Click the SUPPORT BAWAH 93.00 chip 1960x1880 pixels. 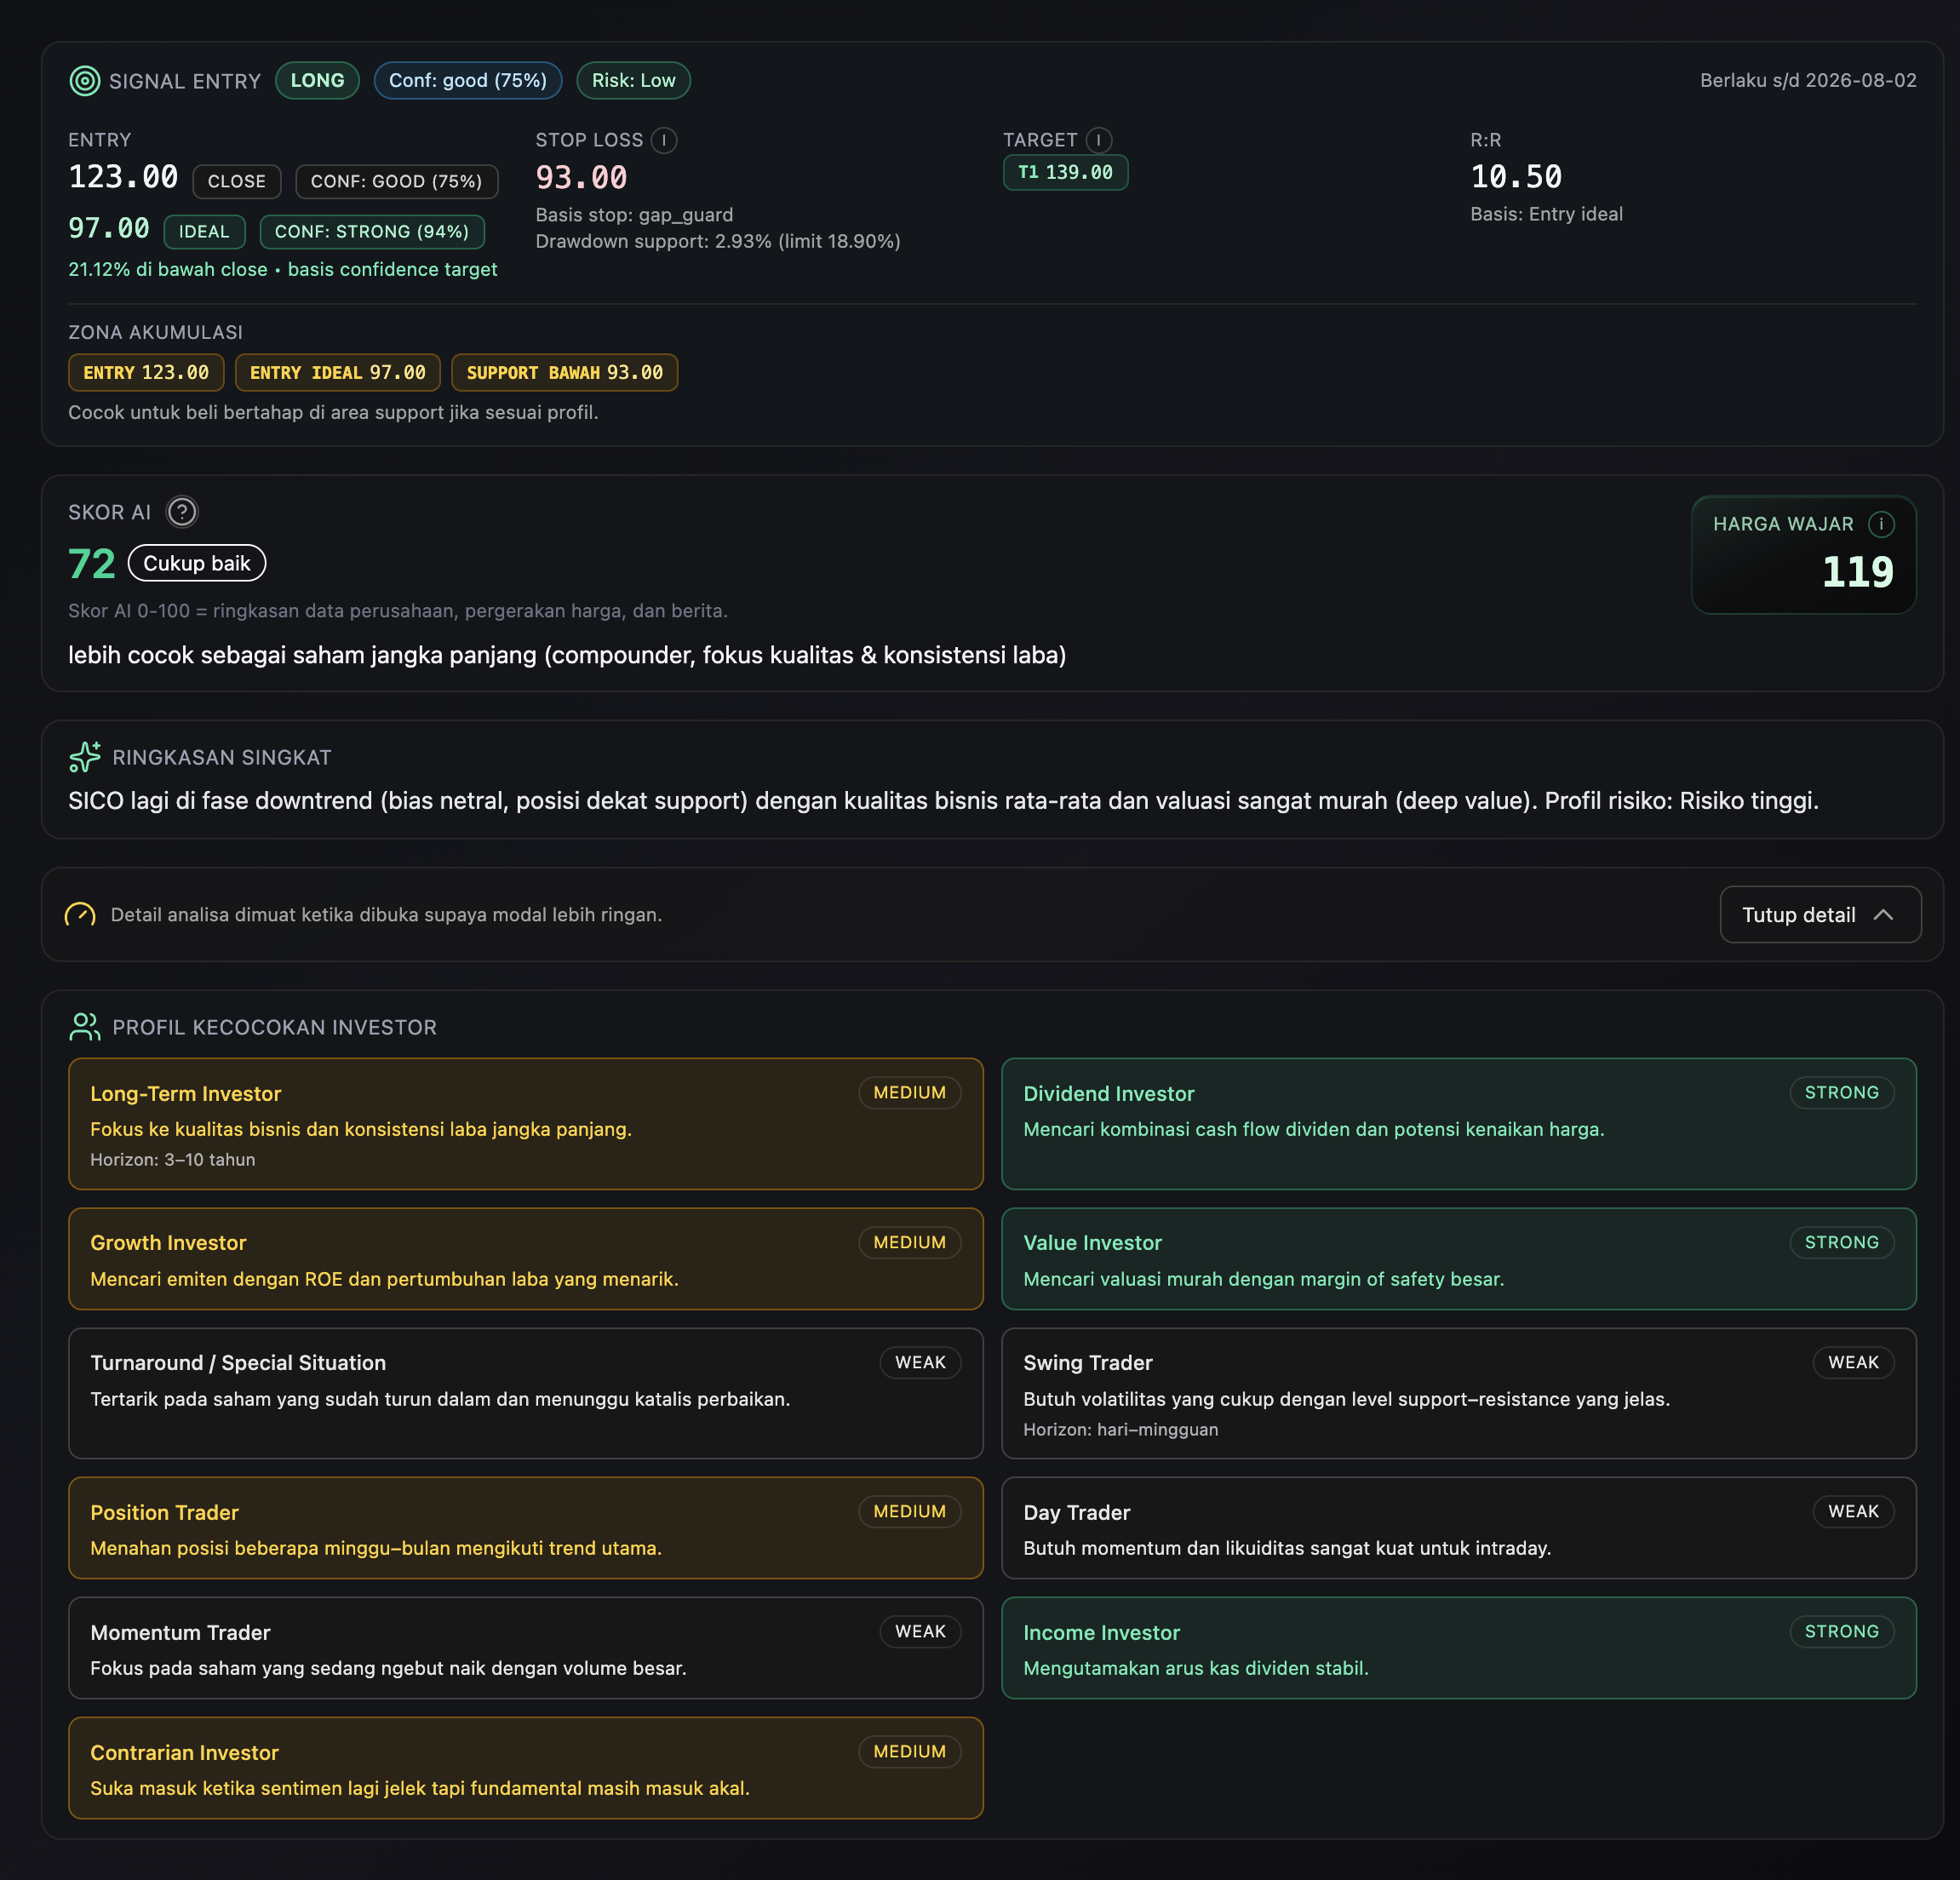(564, 373)
